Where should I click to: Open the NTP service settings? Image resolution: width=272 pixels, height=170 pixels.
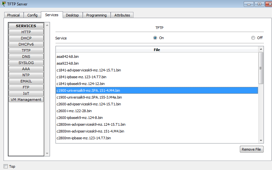pos(26,75)
